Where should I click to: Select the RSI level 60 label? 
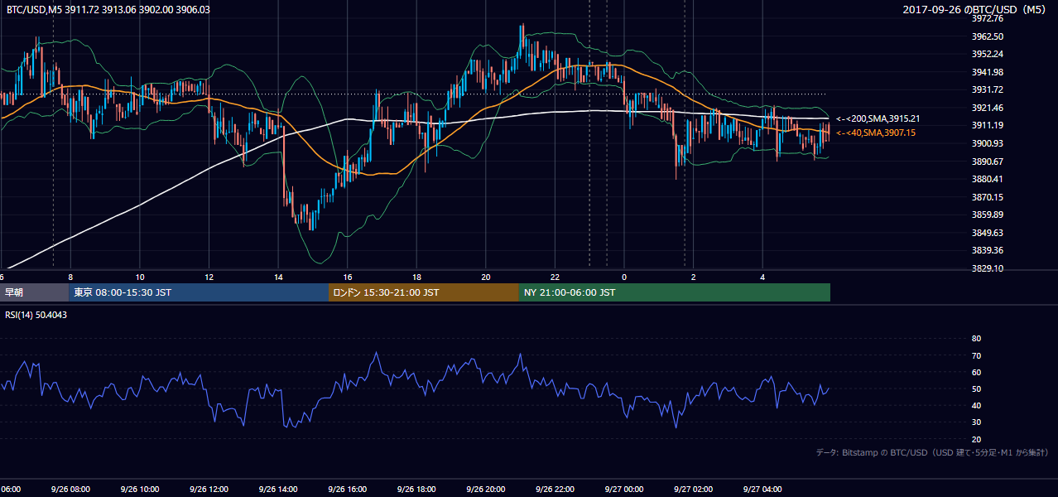point(976,372)
